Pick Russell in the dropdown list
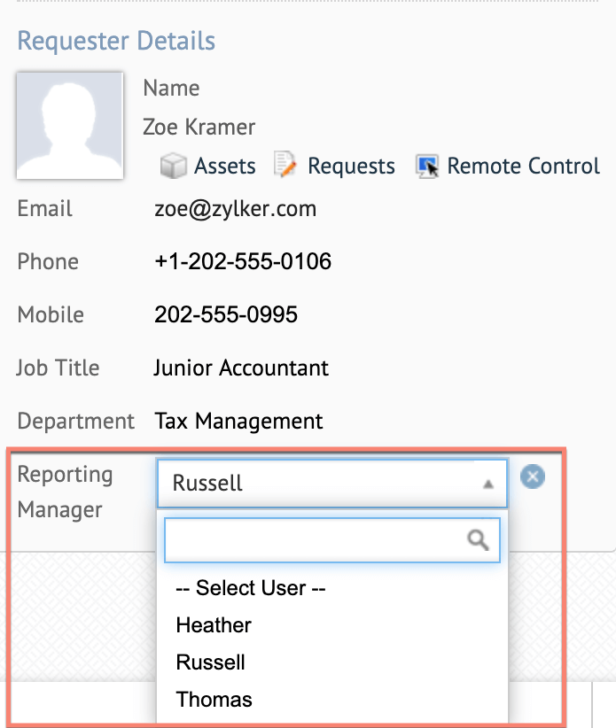The image size is (616, 728). coord(211,662)
